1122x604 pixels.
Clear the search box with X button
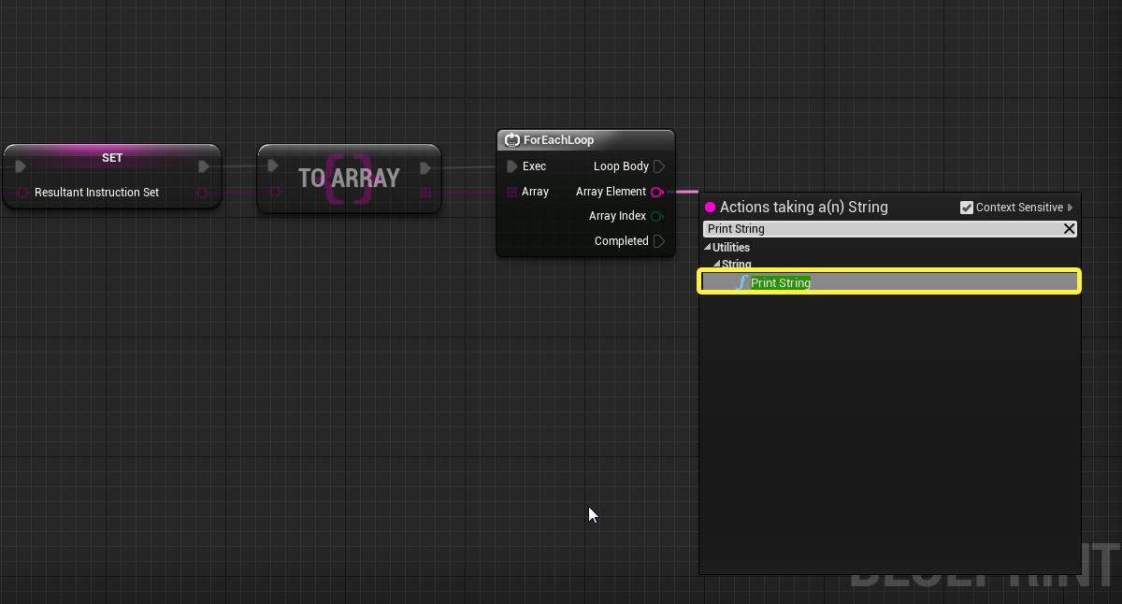[1069, 229]
